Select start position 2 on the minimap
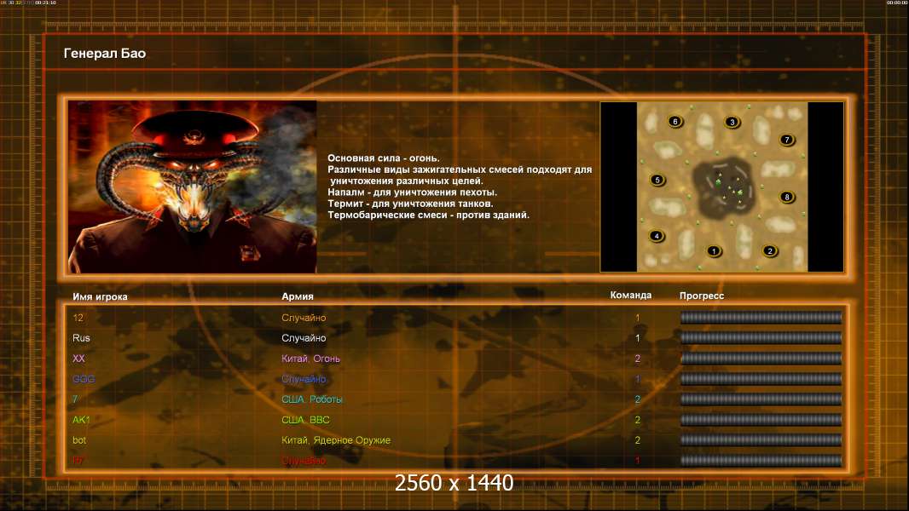This screenshot has height=511, width=909. pos(769,251)
